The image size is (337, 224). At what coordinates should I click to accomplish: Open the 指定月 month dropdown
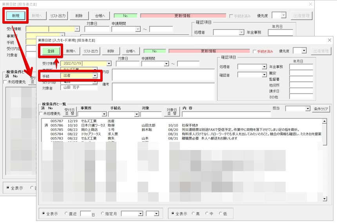(x=156, y=214)
